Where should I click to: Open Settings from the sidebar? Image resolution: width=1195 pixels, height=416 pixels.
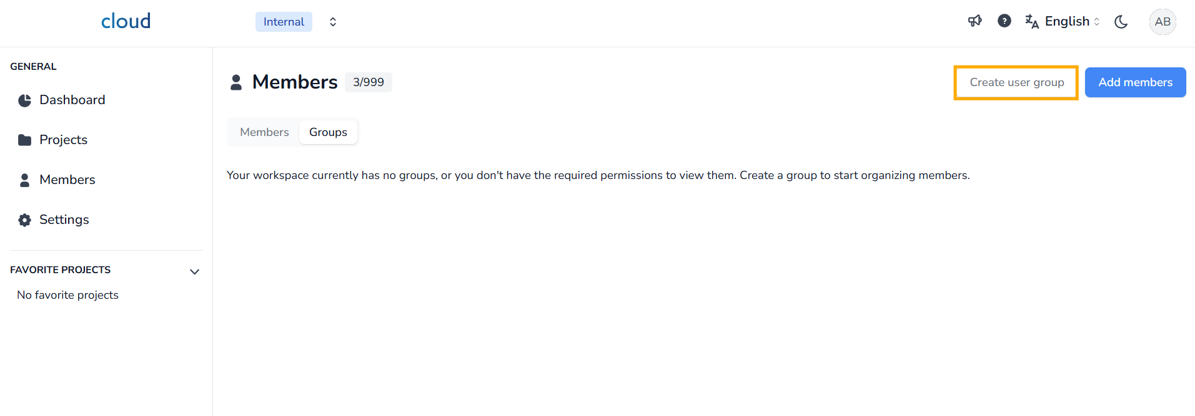[64, 220]
